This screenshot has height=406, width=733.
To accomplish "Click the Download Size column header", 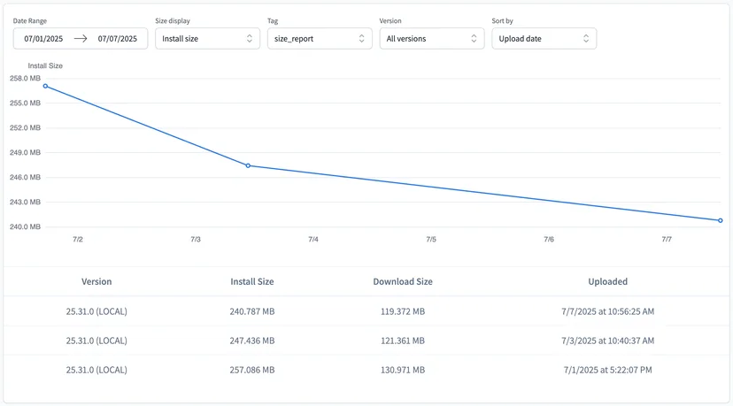I will (x=403, y=282).
